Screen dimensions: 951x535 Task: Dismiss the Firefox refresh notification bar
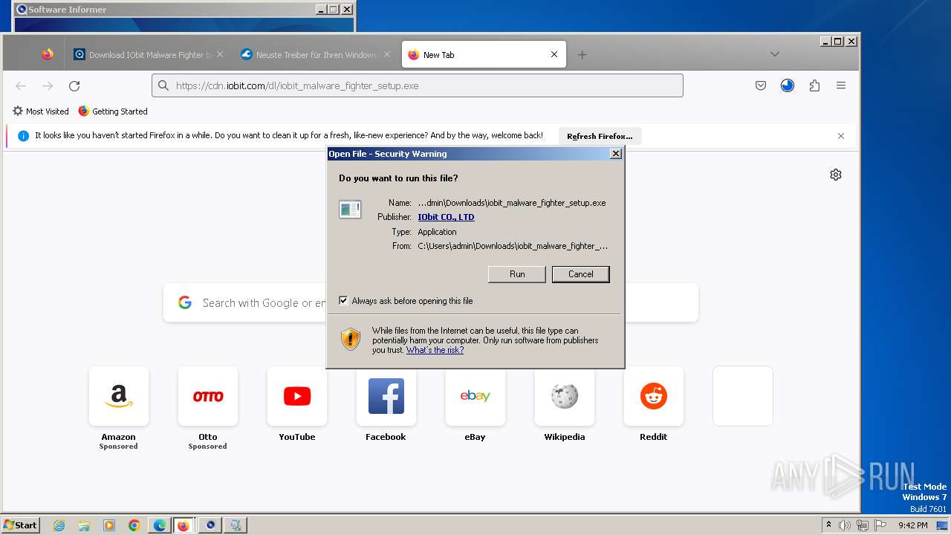[x=841, y=136]
